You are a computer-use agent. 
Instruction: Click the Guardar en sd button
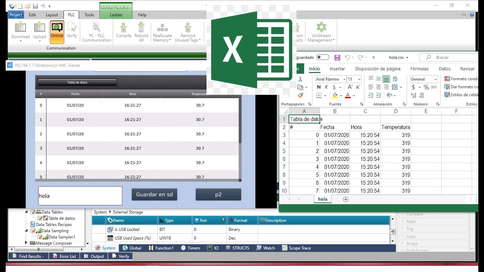click(x=154, y=195)
